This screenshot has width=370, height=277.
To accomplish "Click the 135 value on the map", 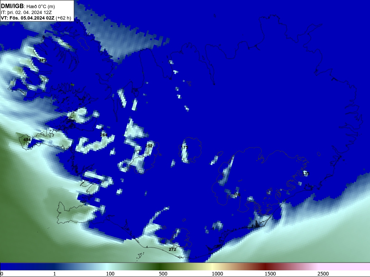I will point(306,174).
